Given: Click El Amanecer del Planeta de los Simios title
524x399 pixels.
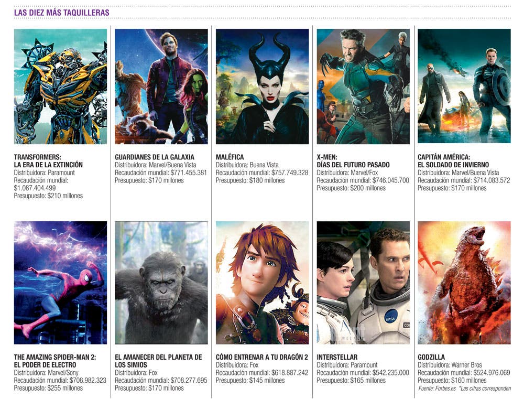Looking at the screenshot, I should 158,361.
